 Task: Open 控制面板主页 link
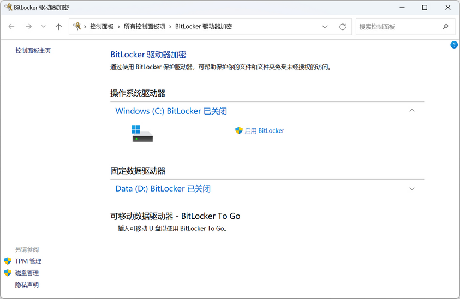pos(33,51)
